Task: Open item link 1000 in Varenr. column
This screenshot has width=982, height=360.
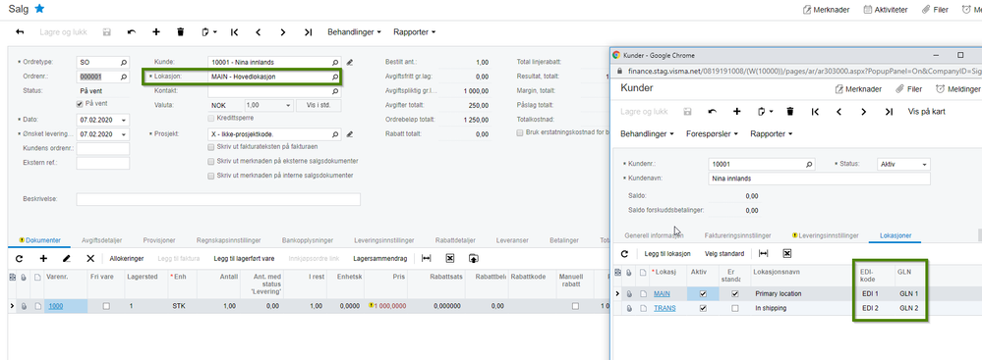Action: click(x=55, y=306)
